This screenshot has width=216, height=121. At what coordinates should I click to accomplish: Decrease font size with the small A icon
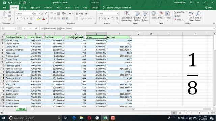[46, 13]
